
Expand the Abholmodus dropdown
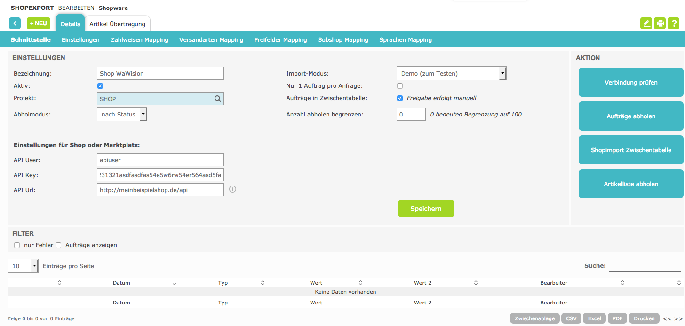(x=122, y=115)
